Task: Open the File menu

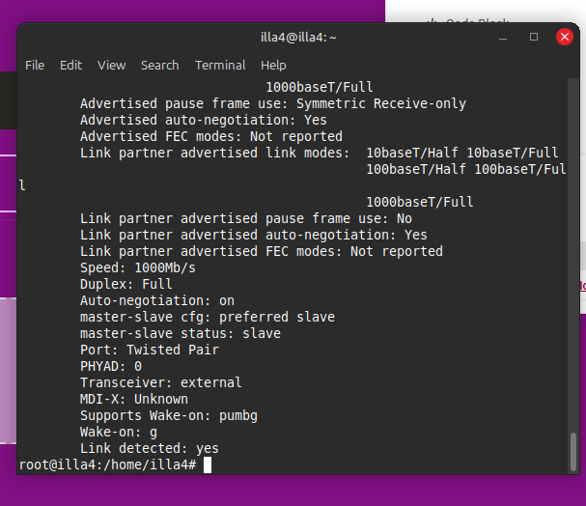Action: tap(35, 65)
